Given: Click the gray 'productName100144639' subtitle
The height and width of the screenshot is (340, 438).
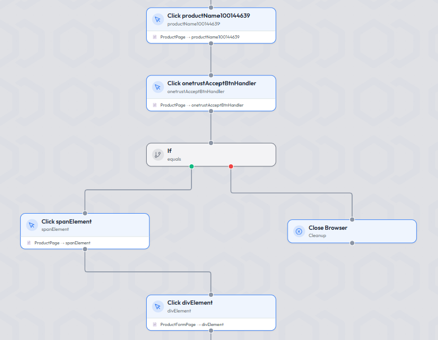Looking at the screenshot, I should pyautogui.click(x=194, y=24).
